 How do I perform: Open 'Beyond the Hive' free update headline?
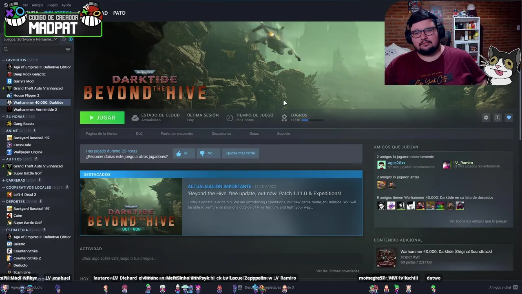coord(264,194)
